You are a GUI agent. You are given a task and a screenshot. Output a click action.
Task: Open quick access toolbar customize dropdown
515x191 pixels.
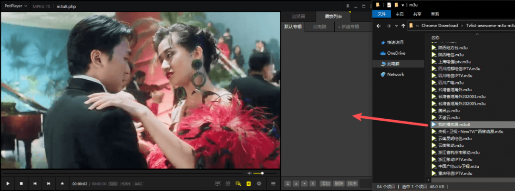(x=402, y=5)
